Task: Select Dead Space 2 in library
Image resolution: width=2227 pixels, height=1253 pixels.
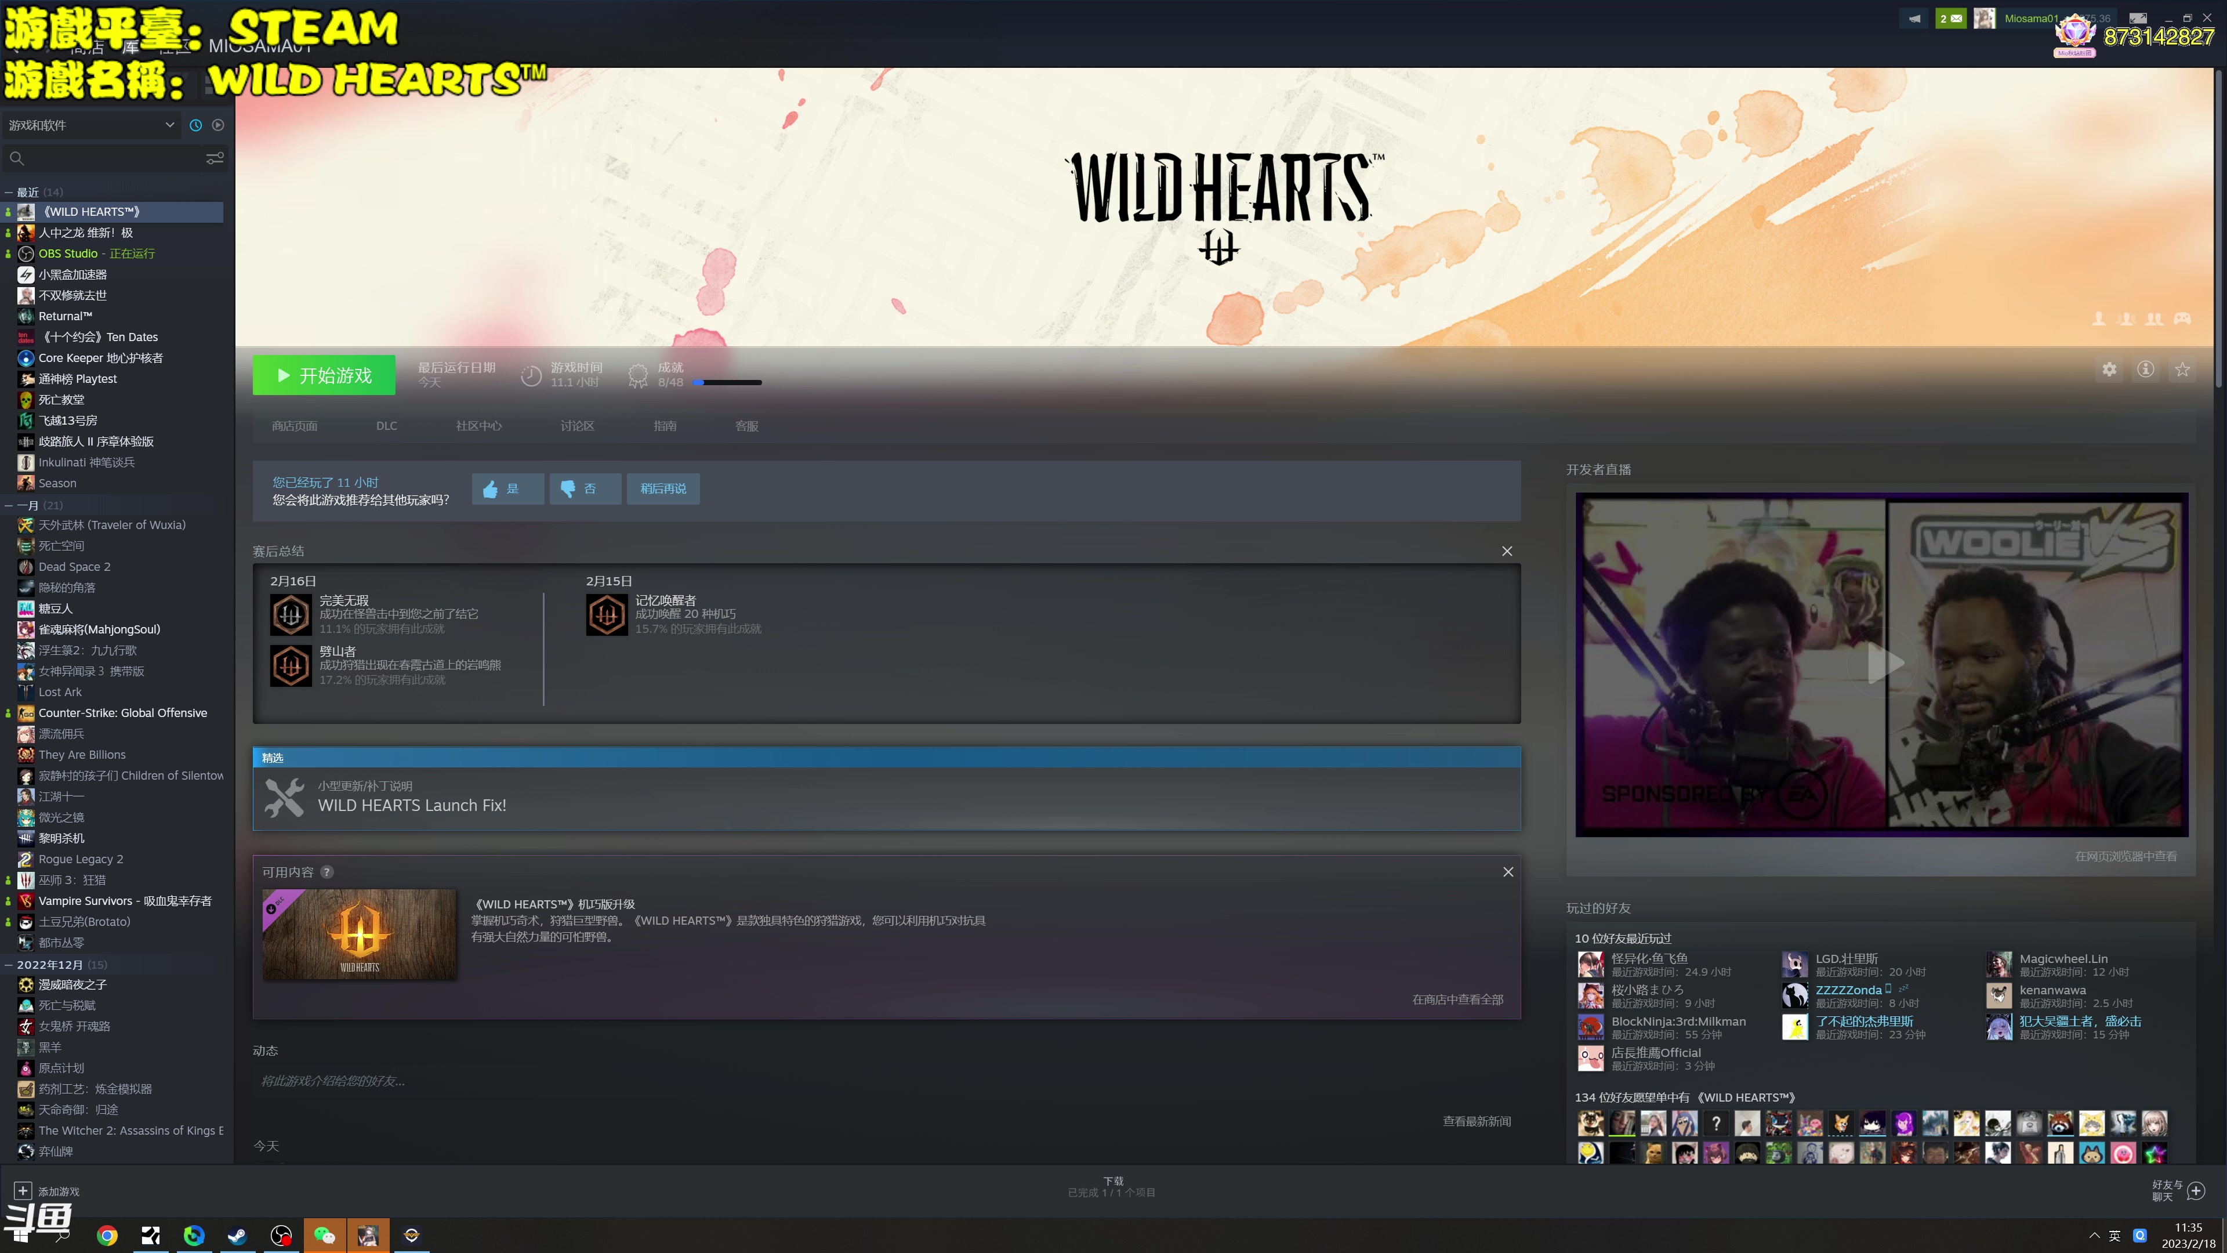Action: pyautogui.click(x=113, y=566)
